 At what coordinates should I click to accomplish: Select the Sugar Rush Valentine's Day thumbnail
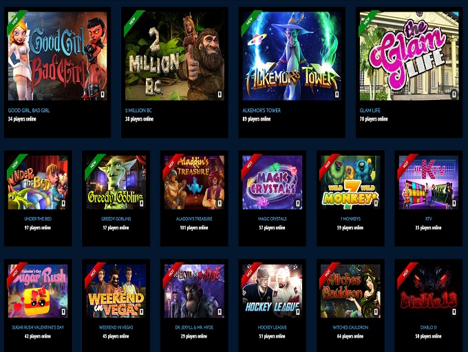[38, 291]
